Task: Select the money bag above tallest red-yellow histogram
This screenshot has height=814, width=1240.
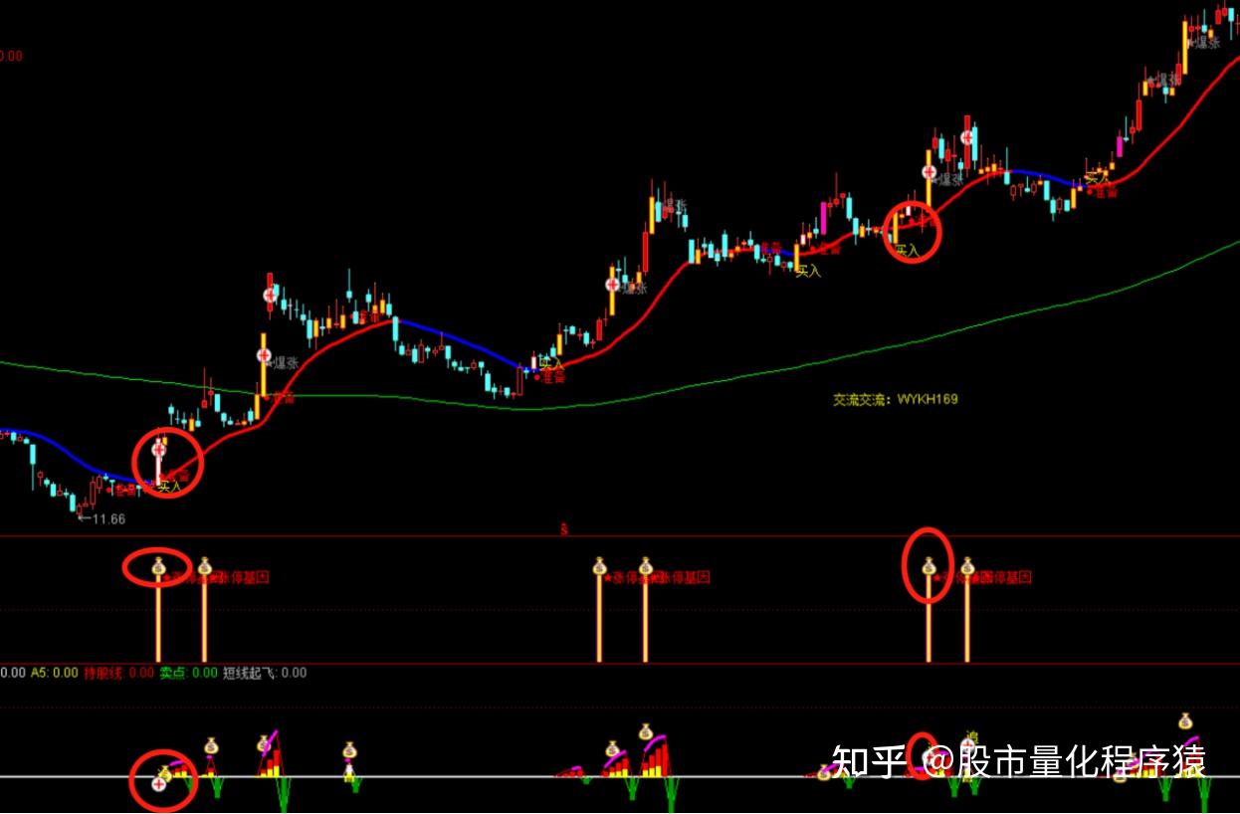Action: point(645,731)
